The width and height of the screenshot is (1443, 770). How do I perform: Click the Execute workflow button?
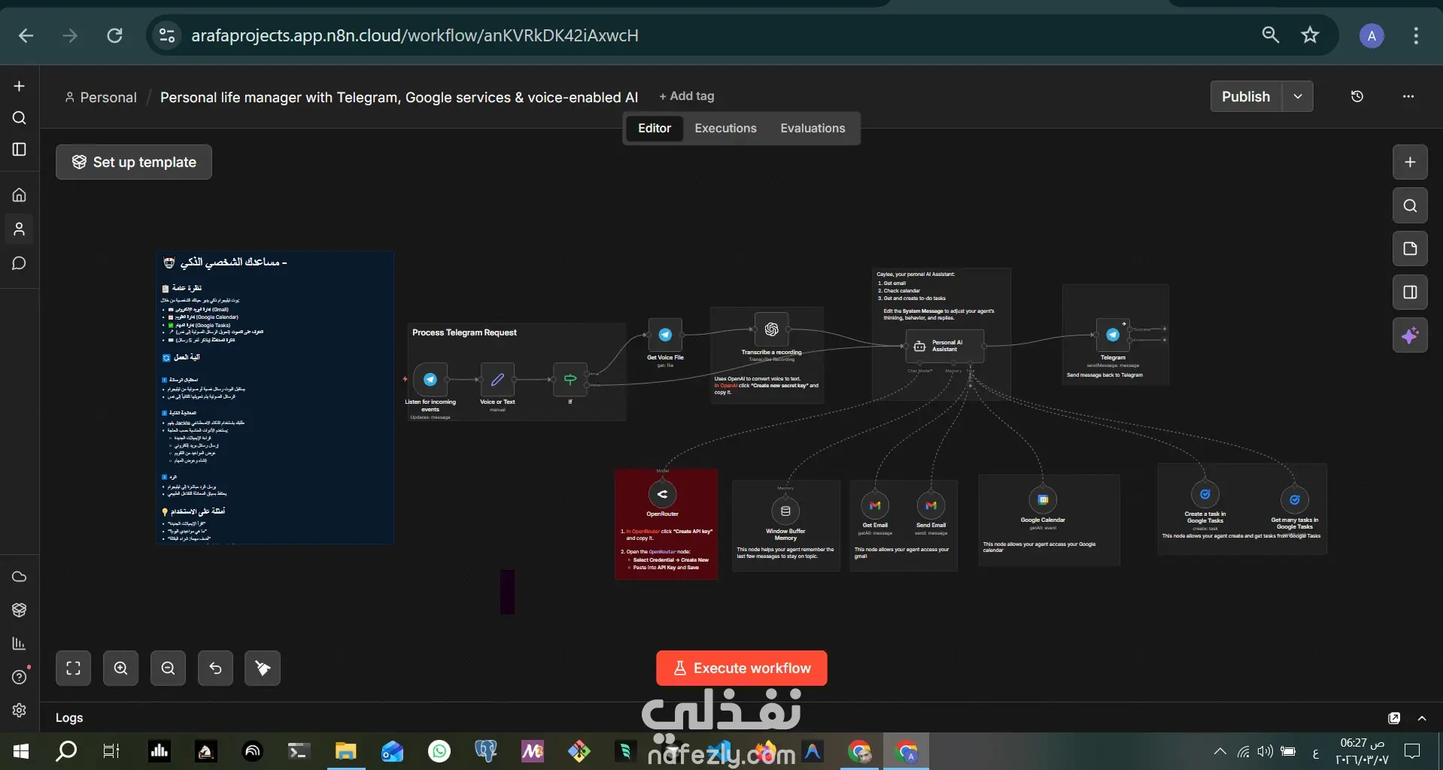pos(741,668)
